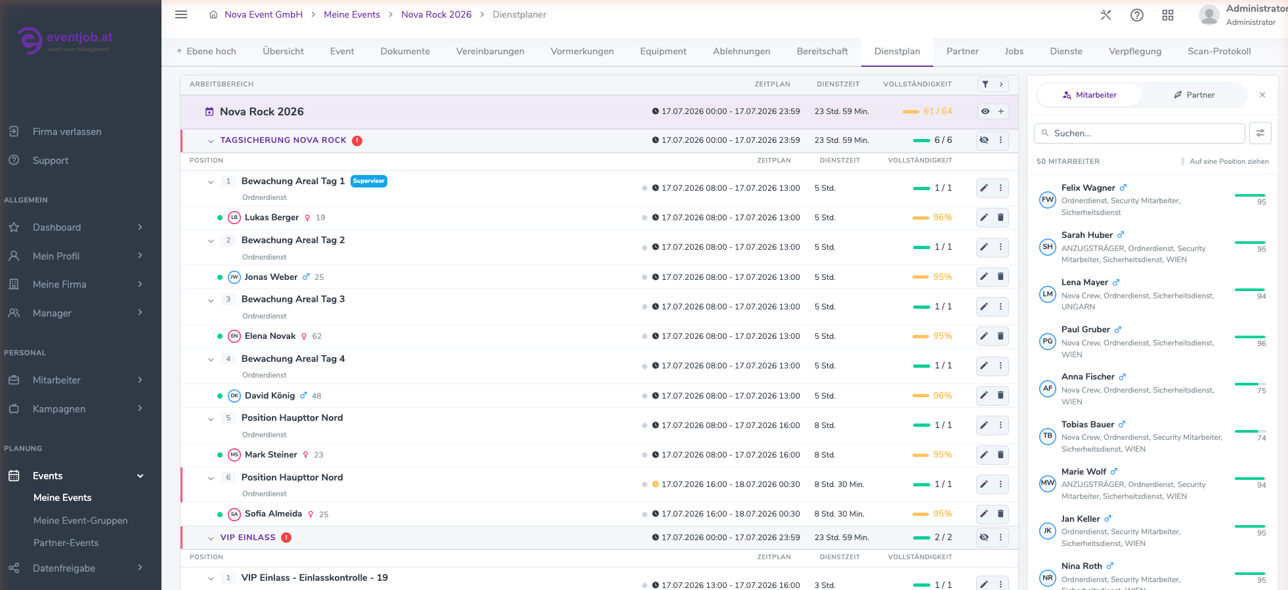The image size is (1288, 590).
Task: Open Meine Event-Gruppen in sidebar
Action: click(x=81, y=521)
